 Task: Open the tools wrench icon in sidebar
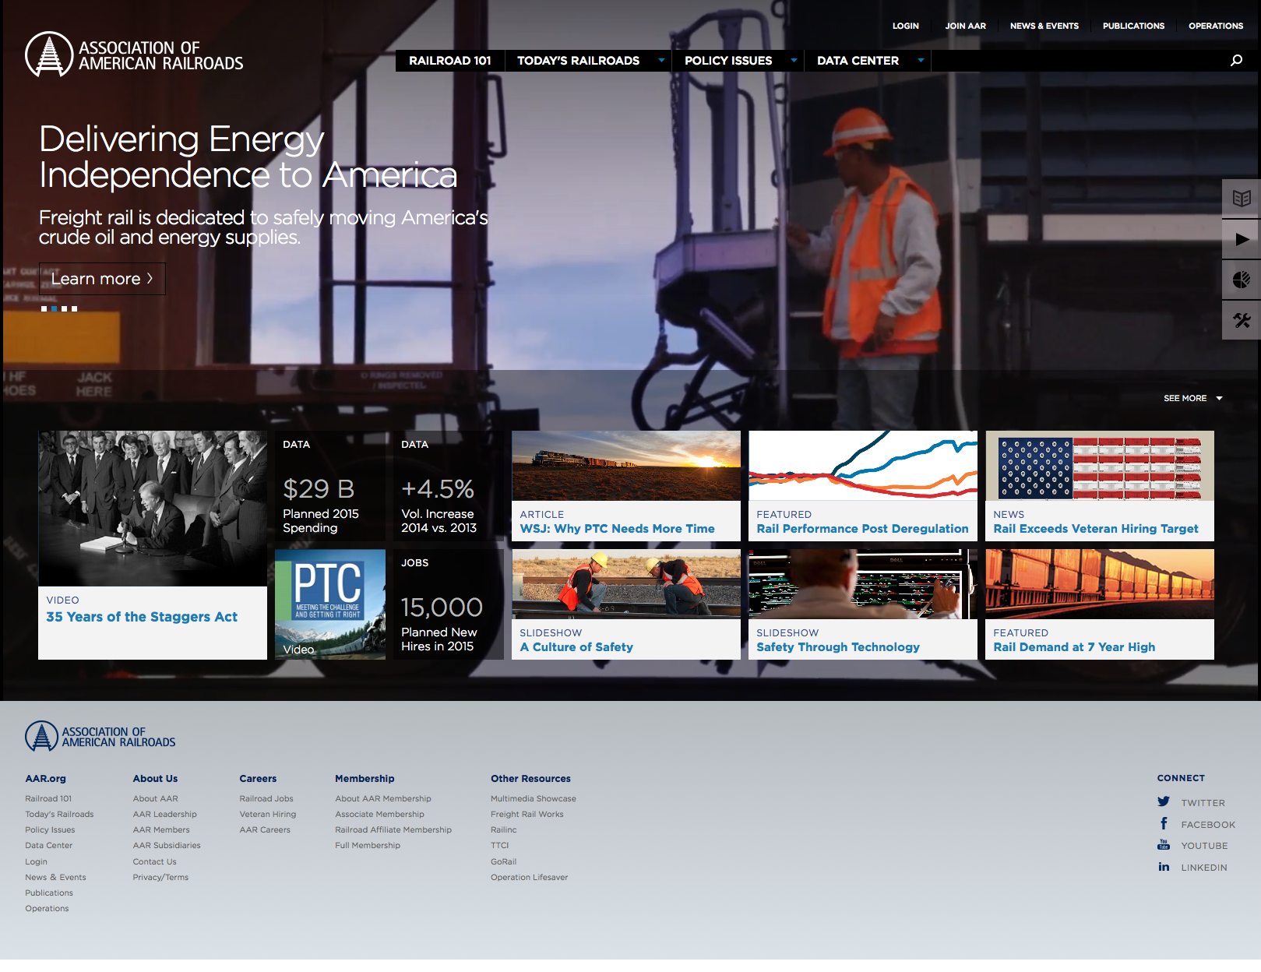1242,320
